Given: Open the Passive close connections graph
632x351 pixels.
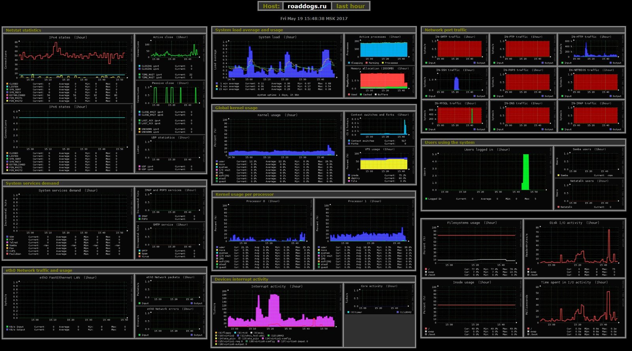Looking at the screenshot, I should pos(171,107).
